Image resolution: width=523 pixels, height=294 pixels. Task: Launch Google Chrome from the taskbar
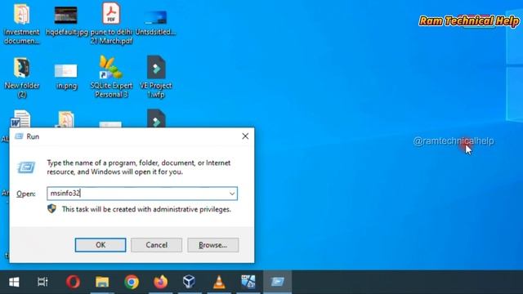click(x=132, y=283)
